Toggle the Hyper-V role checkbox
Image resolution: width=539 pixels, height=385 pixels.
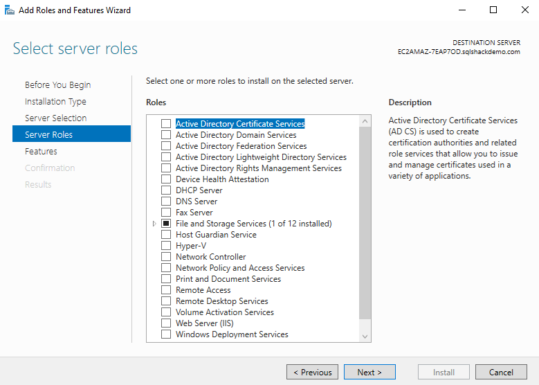coord(166,246)
